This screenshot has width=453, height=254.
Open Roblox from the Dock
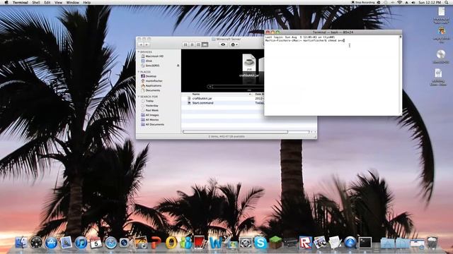pos(305,243)
